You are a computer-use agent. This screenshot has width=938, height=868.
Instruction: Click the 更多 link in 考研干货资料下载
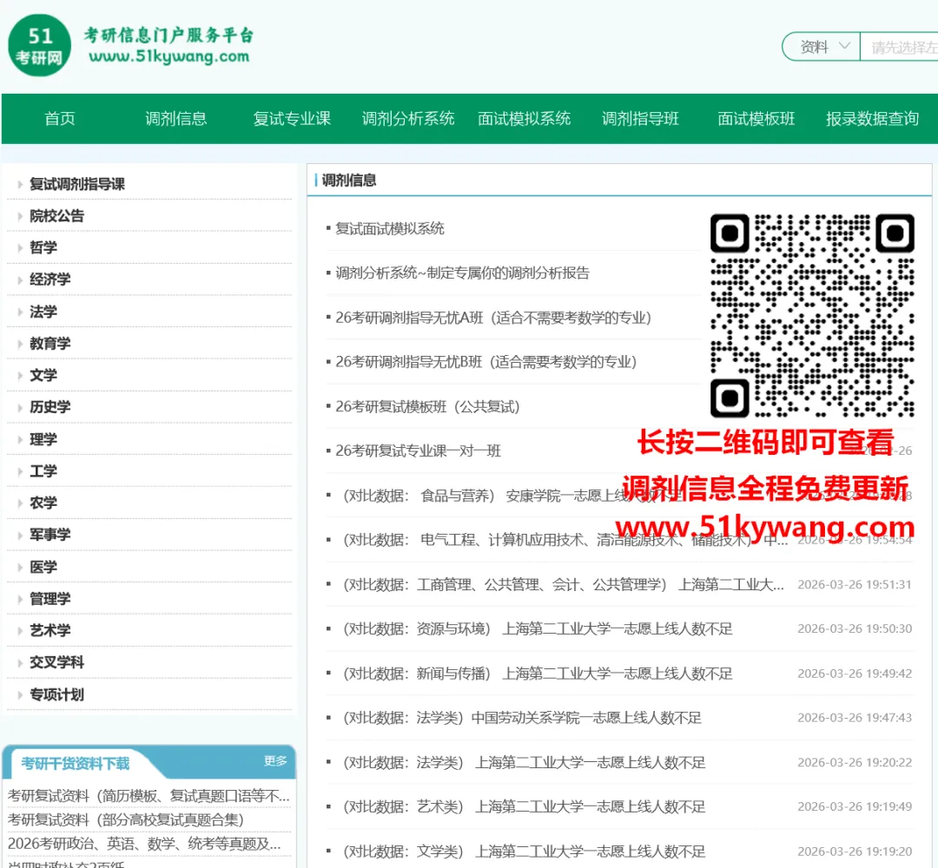275,760
